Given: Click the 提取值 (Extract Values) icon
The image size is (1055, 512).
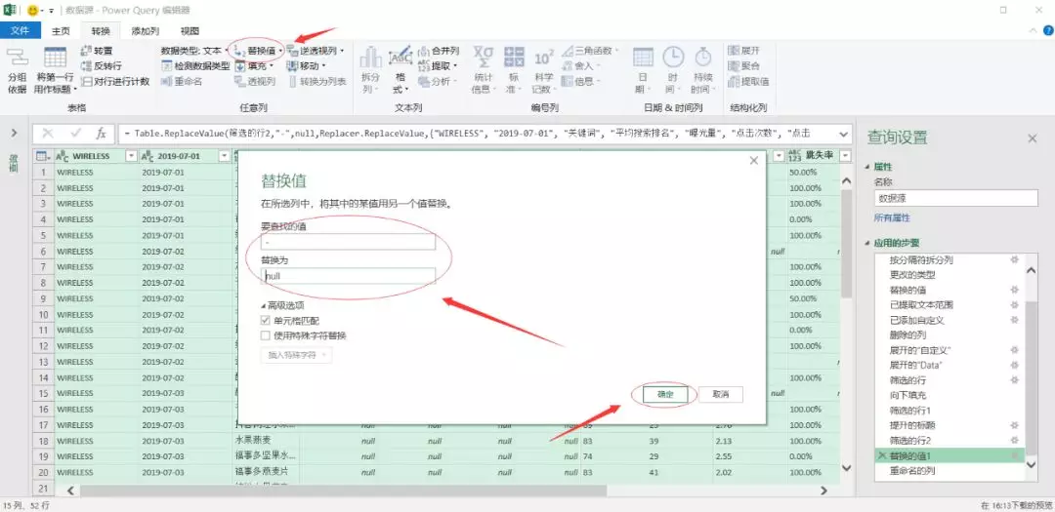Looking at the screenshot, I should [734, 81].
